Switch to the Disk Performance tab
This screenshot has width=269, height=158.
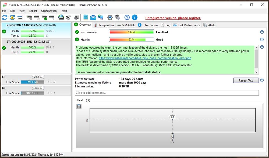tap(187, 25)
